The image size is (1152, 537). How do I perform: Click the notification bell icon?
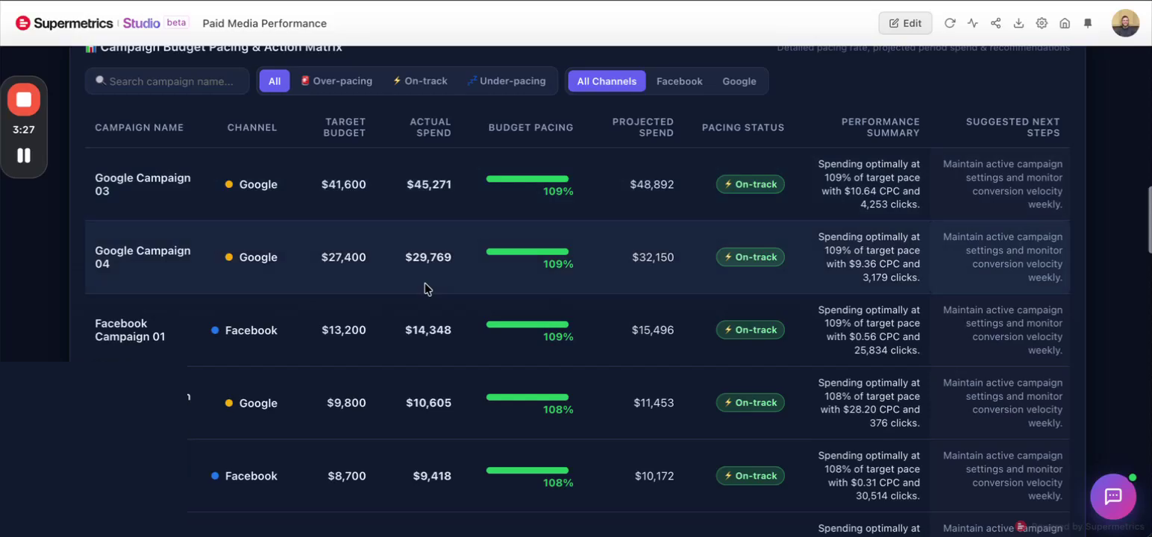click(1088, 23)
